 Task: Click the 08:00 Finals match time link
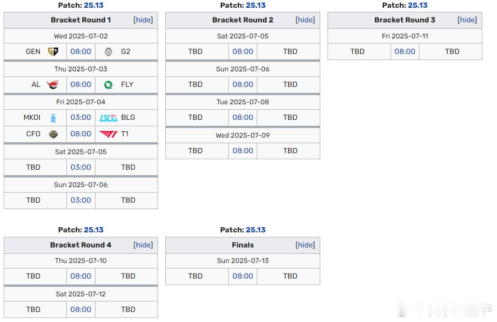(x=243, y=276)
